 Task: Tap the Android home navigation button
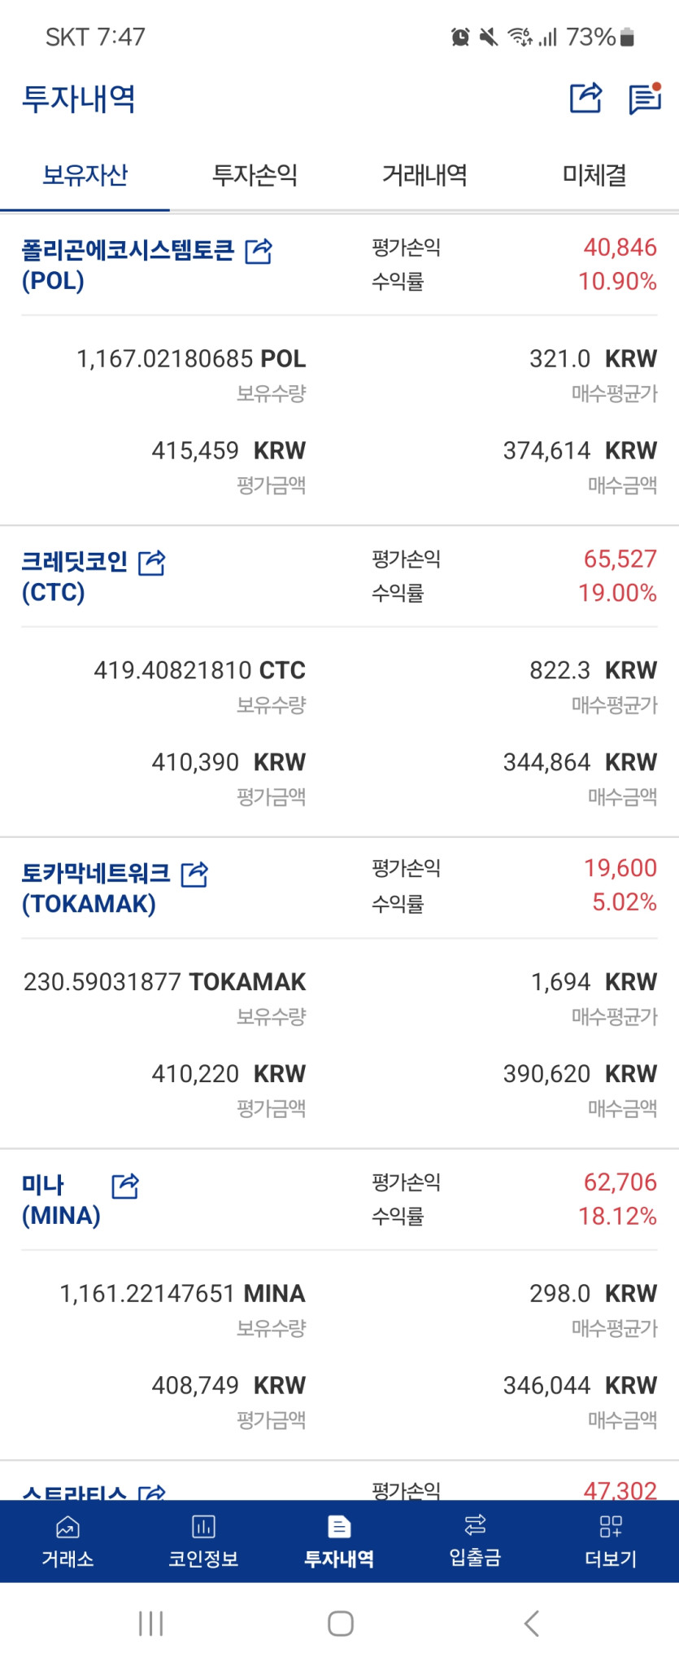(340, 1623)
